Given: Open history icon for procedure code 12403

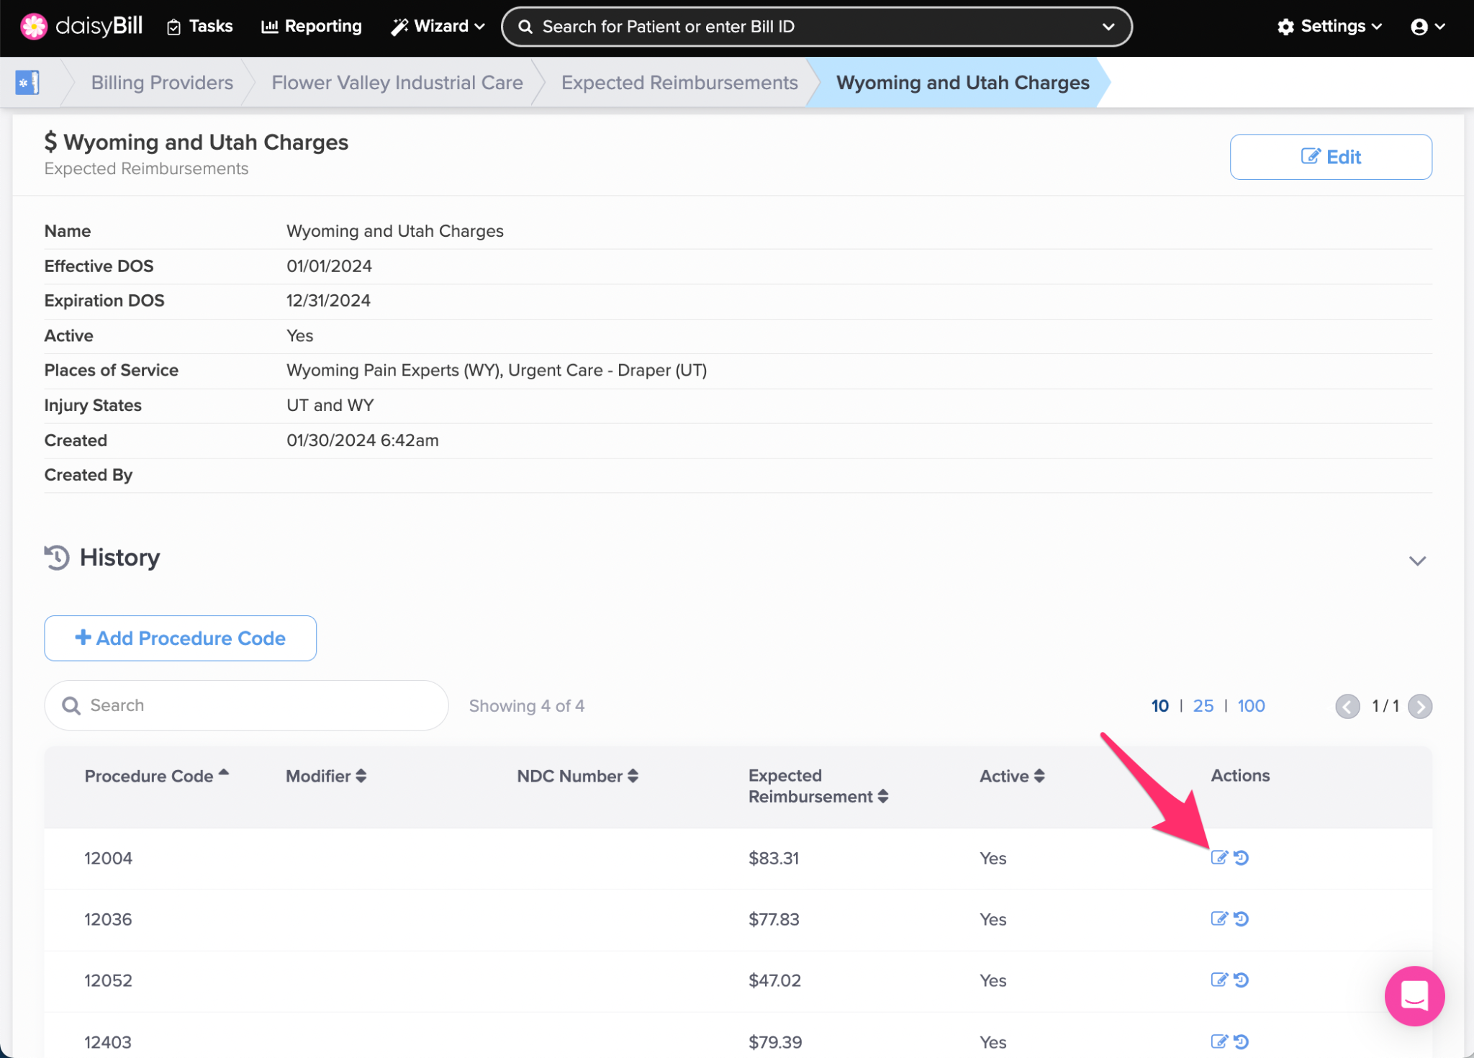Looking at the screenshot, I should pyautogui.click(x=1242, y=1041).
